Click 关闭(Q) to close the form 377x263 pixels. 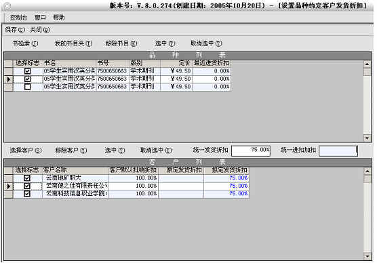40,30
